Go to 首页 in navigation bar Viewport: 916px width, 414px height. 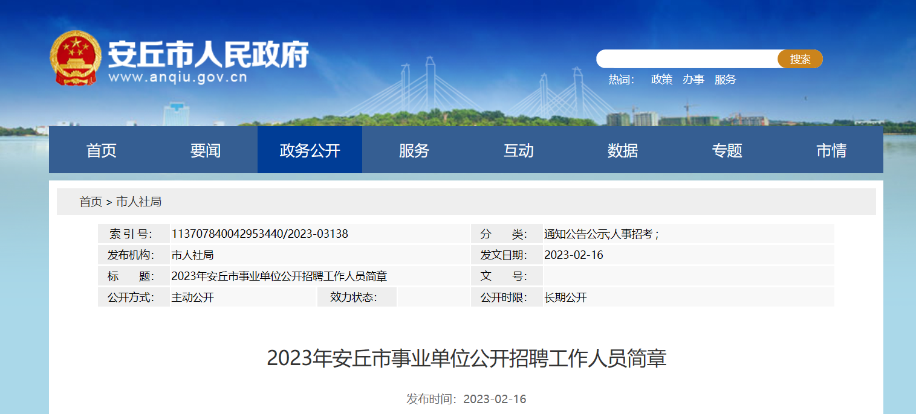click(101, 150)
